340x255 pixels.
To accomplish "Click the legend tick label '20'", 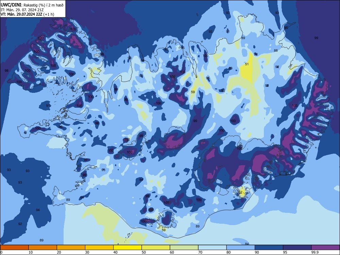I will click(x=59, y=252).
